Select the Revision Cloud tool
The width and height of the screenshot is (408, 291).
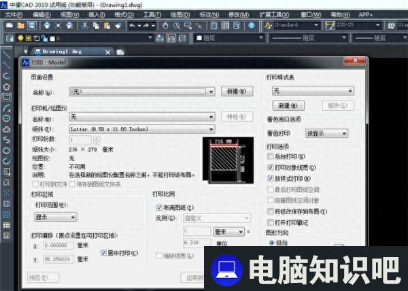click(x=6, y=129)
